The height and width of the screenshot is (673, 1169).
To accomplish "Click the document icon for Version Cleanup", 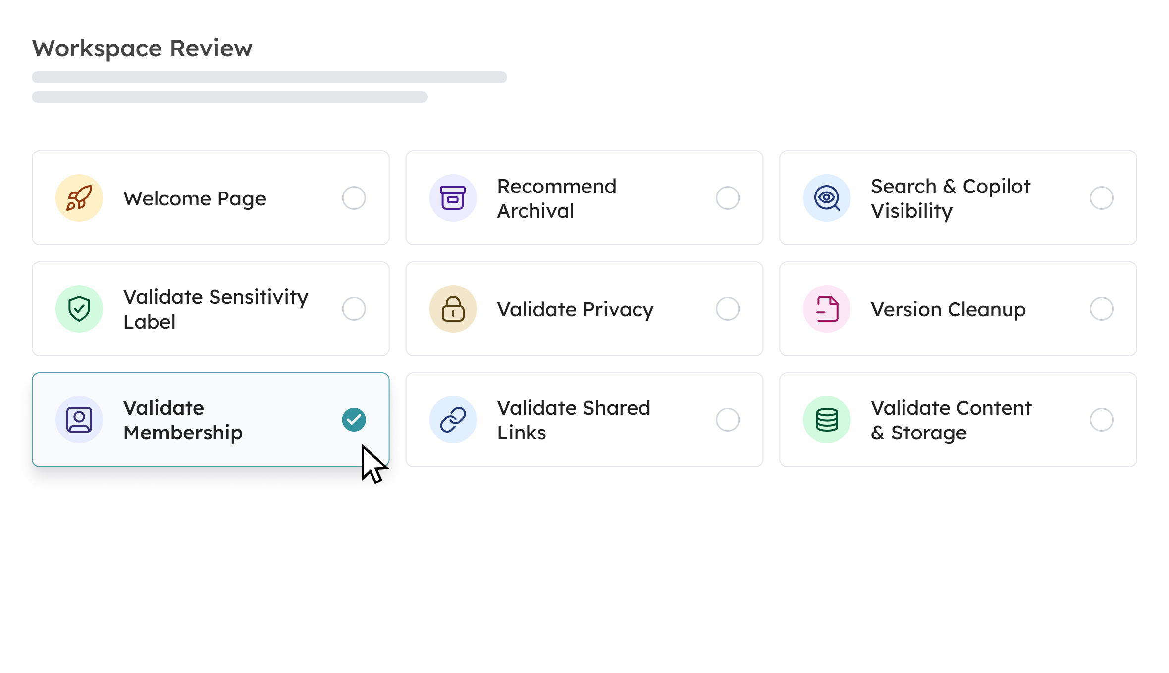I will point(826,308).
